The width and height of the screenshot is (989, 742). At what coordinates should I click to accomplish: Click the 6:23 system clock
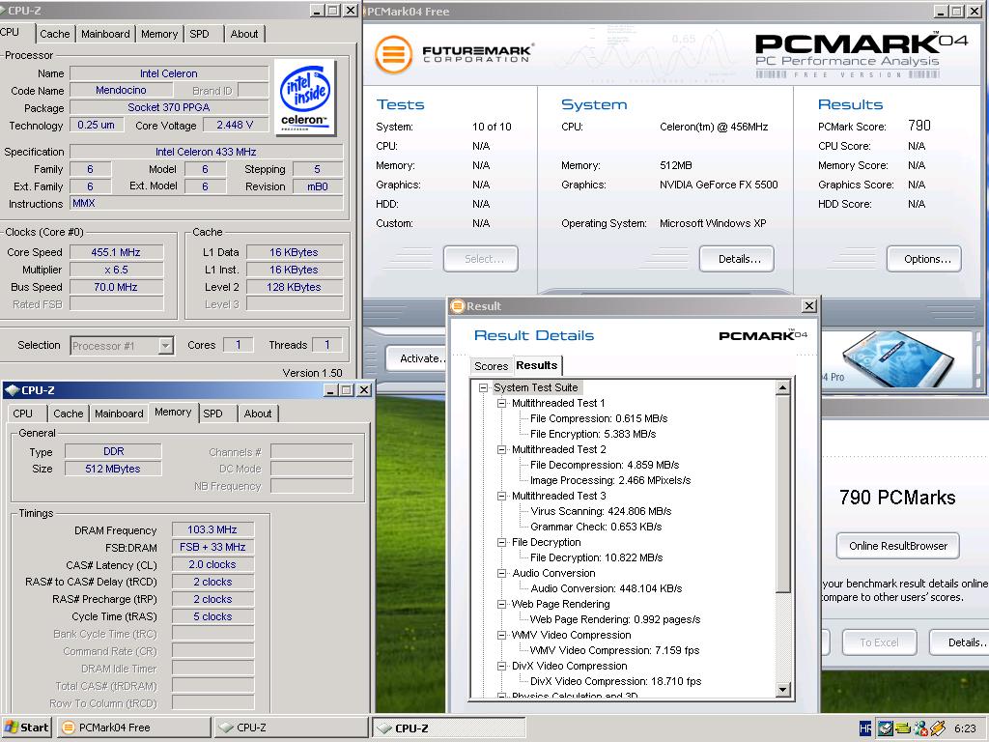965,728
